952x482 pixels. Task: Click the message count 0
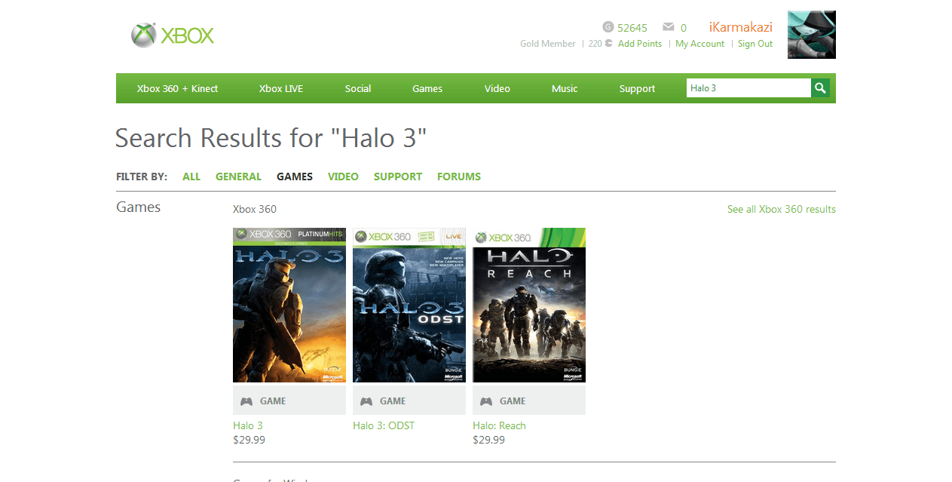click(x=684, y=28)
